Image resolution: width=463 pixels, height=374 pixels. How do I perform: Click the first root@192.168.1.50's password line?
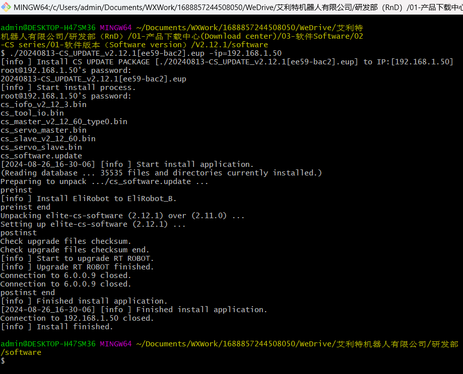tap(65, 70)
